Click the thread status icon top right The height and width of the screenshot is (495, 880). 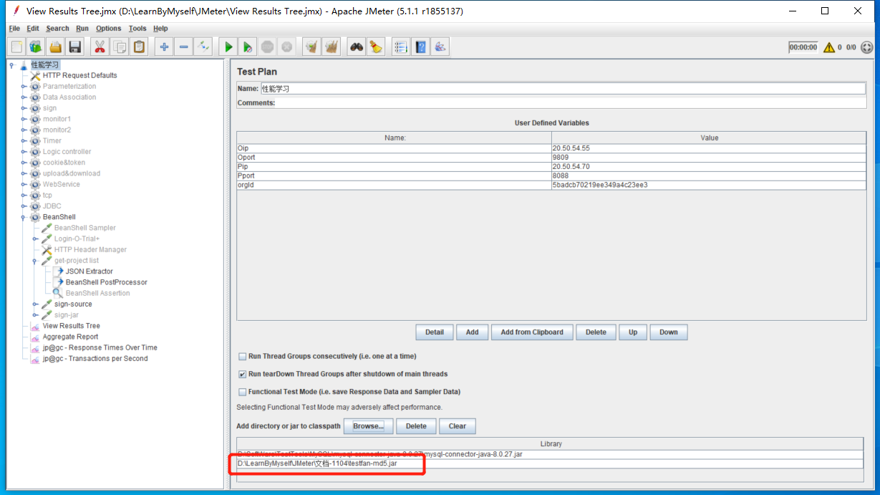click(867, 48)
